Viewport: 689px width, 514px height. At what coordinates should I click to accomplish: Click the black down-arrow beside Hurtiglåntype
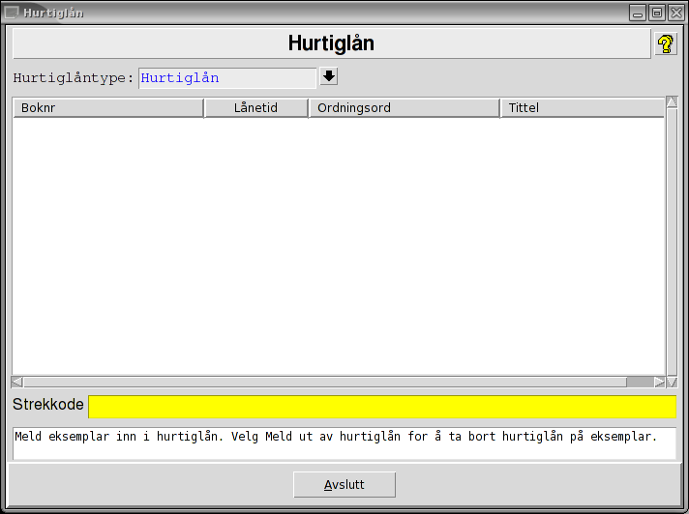pyautogui.click(x=328, y=77)
